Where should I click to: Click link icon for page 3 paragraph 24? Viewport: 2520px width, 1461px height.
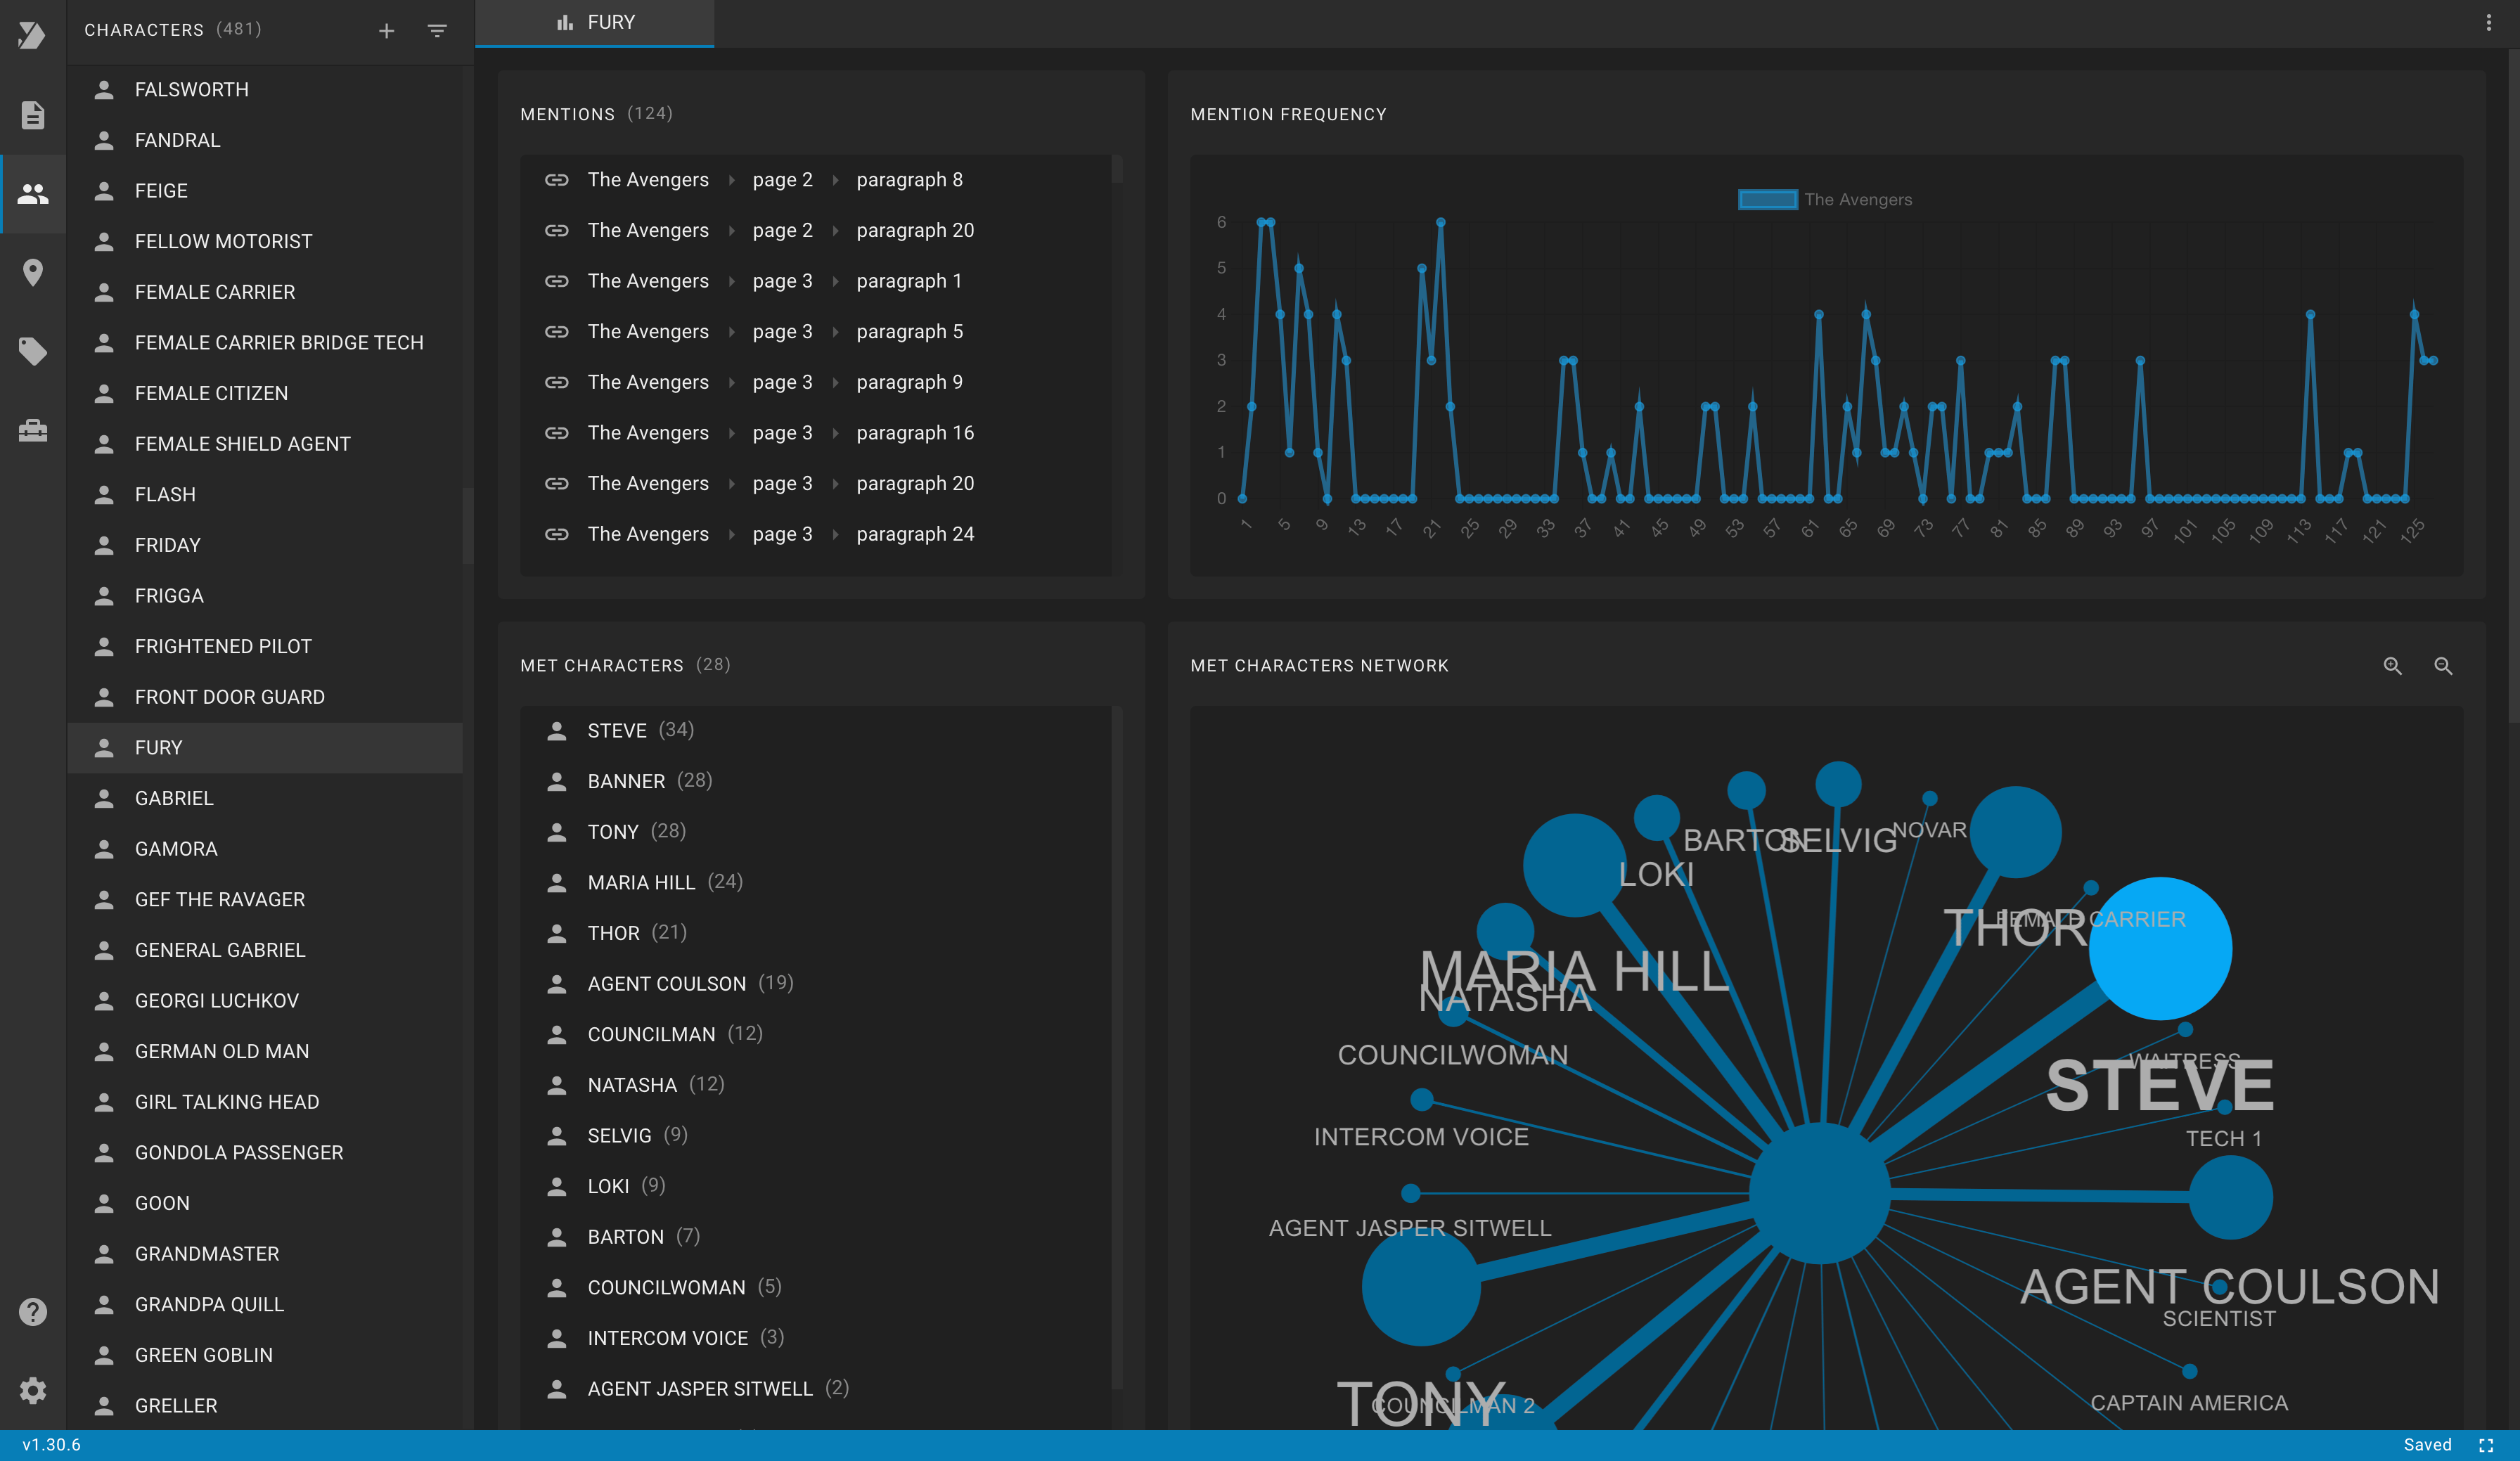(557, 535)
